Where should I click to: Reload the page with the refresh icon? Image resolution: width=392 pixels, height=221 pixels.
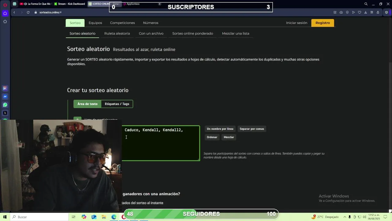pyautogui.click(x=28, y=12)
